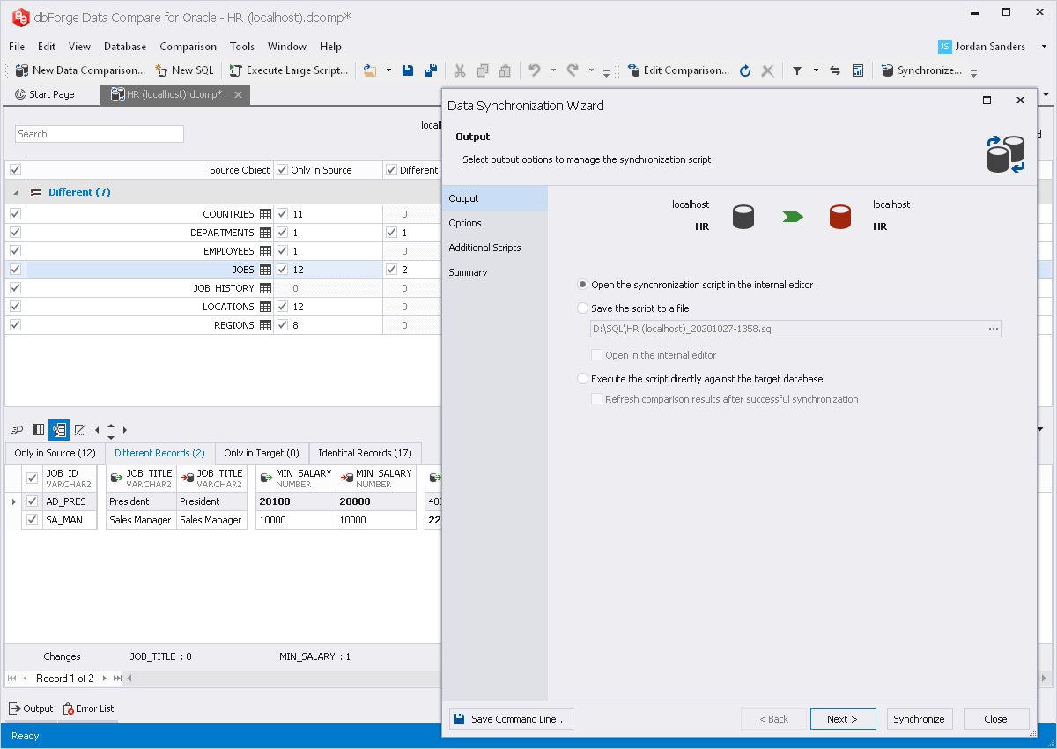The image size is (1057, 749).
Task: Click the Search input field
Action: tap(100, 134)
